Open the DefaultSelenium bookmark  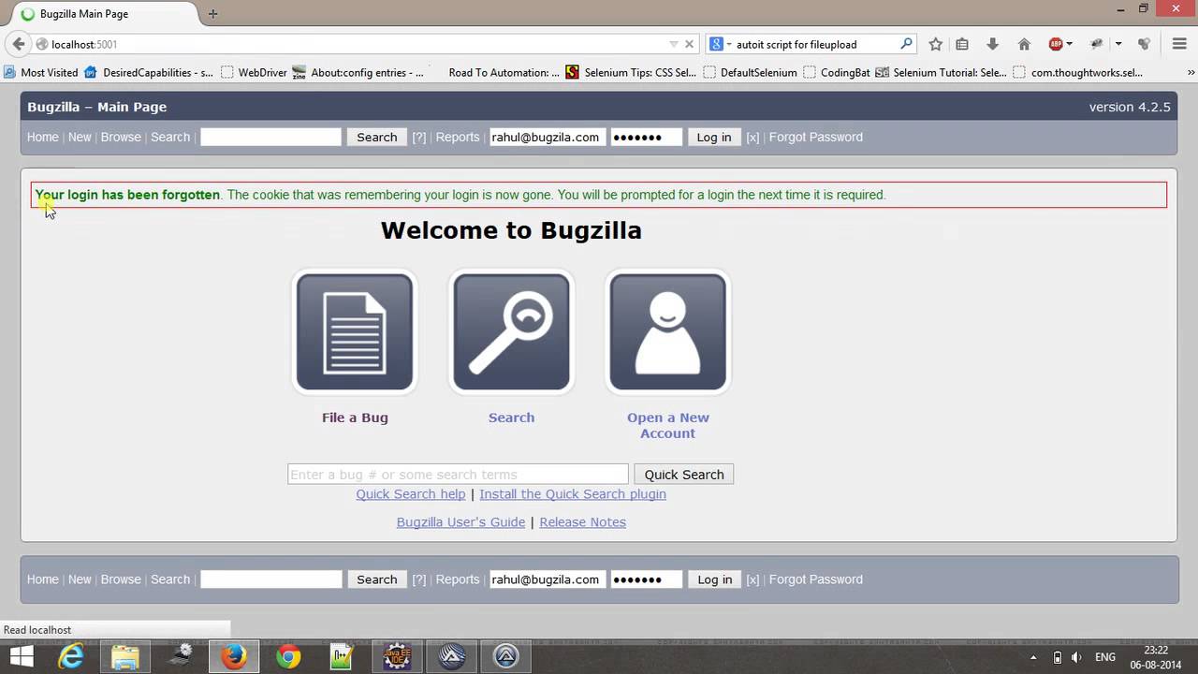750,72
